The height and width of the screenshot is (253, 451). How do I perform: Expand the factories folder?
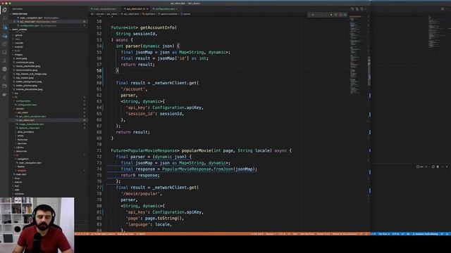[22, 140]
